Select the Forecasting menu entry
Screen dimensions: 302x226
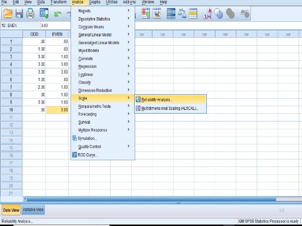click(103, 114)
